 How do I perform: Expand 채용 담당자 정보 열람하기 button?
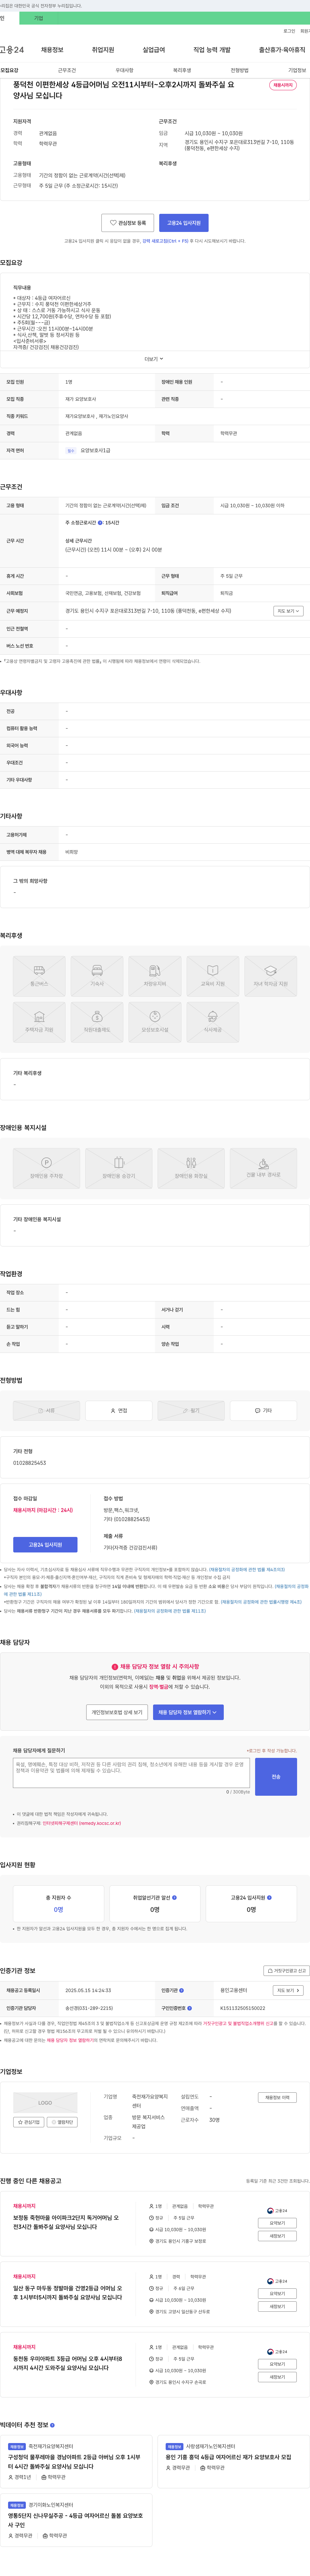click(188, 1712)
